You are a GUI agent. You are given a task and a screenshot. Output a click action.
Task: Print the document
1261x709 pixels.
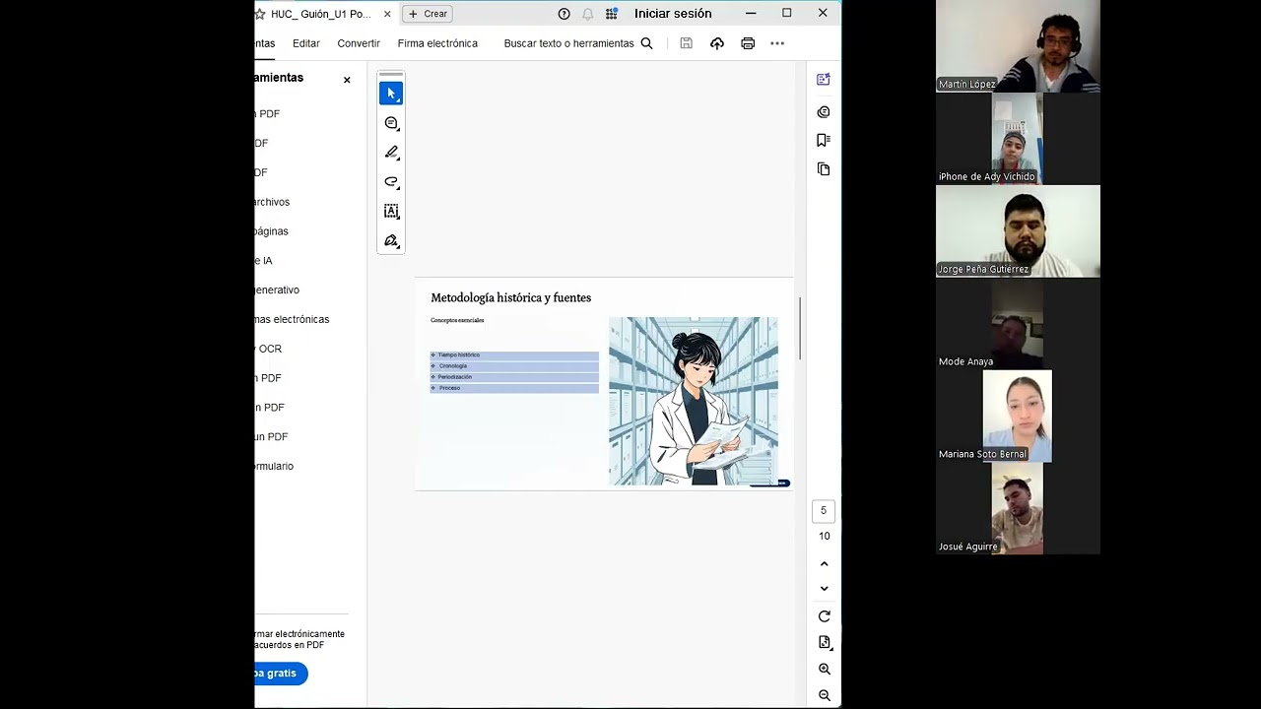coord(748,43)
